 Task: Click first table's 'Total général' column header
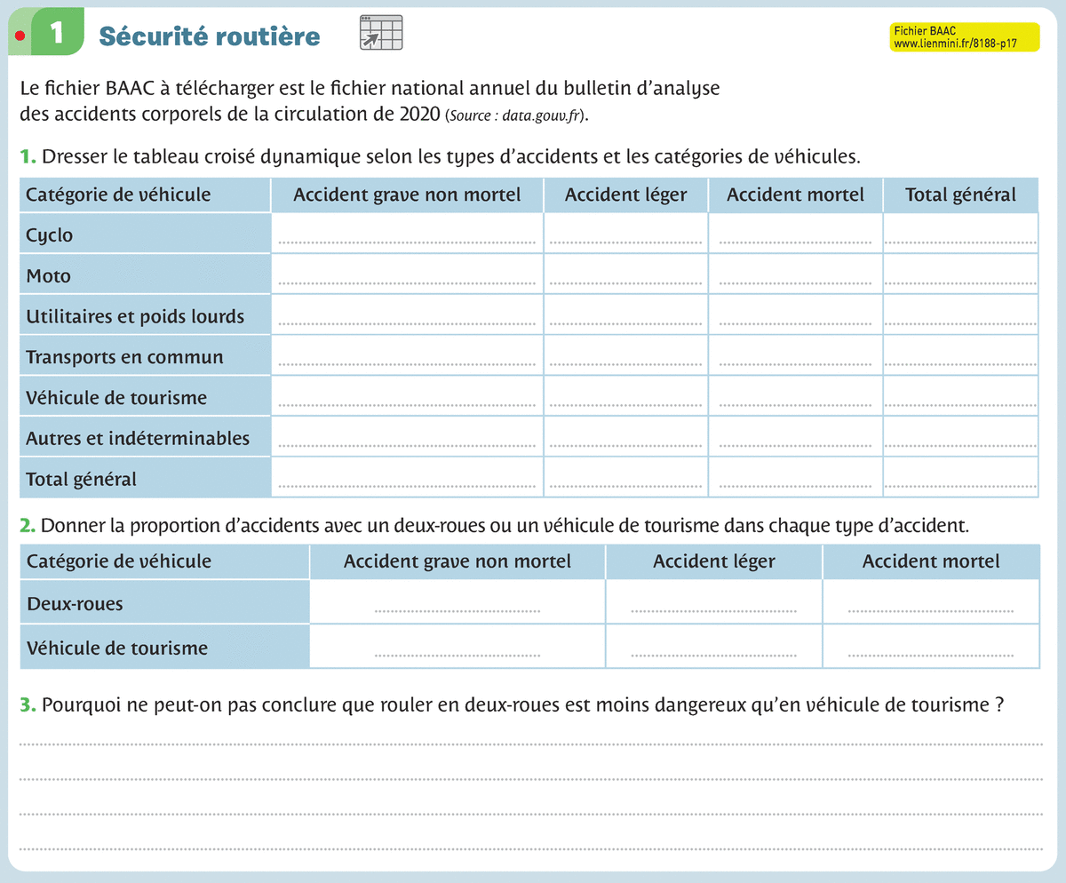(960, 195)
